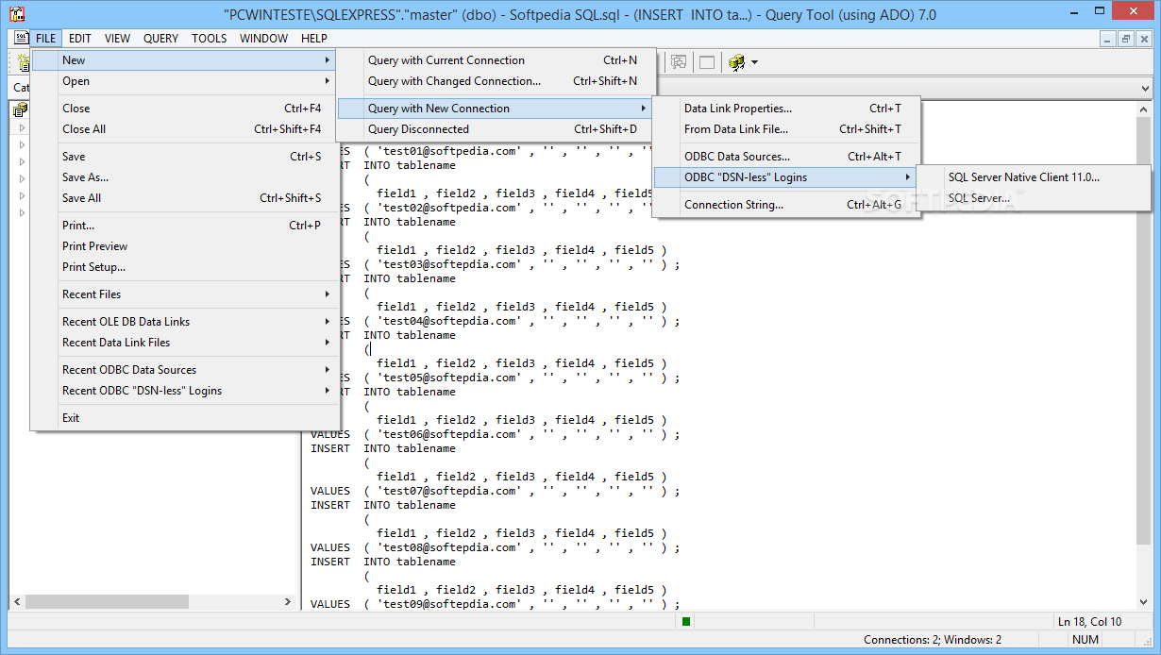Select the catalog root icon in the tree panel
This screenshot has width=1161, height=655.
tap(21, 110)
